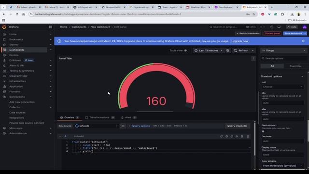Open Alerts & IRM sidebar item
Screen dimensions: 309x174
(17, 66)
